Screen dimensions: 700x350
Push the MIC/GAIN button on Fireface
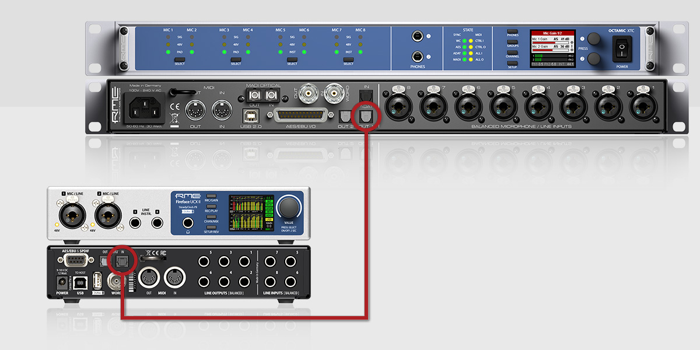211,197
